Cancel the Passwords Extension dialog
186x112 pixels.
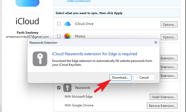pos(144,77)
